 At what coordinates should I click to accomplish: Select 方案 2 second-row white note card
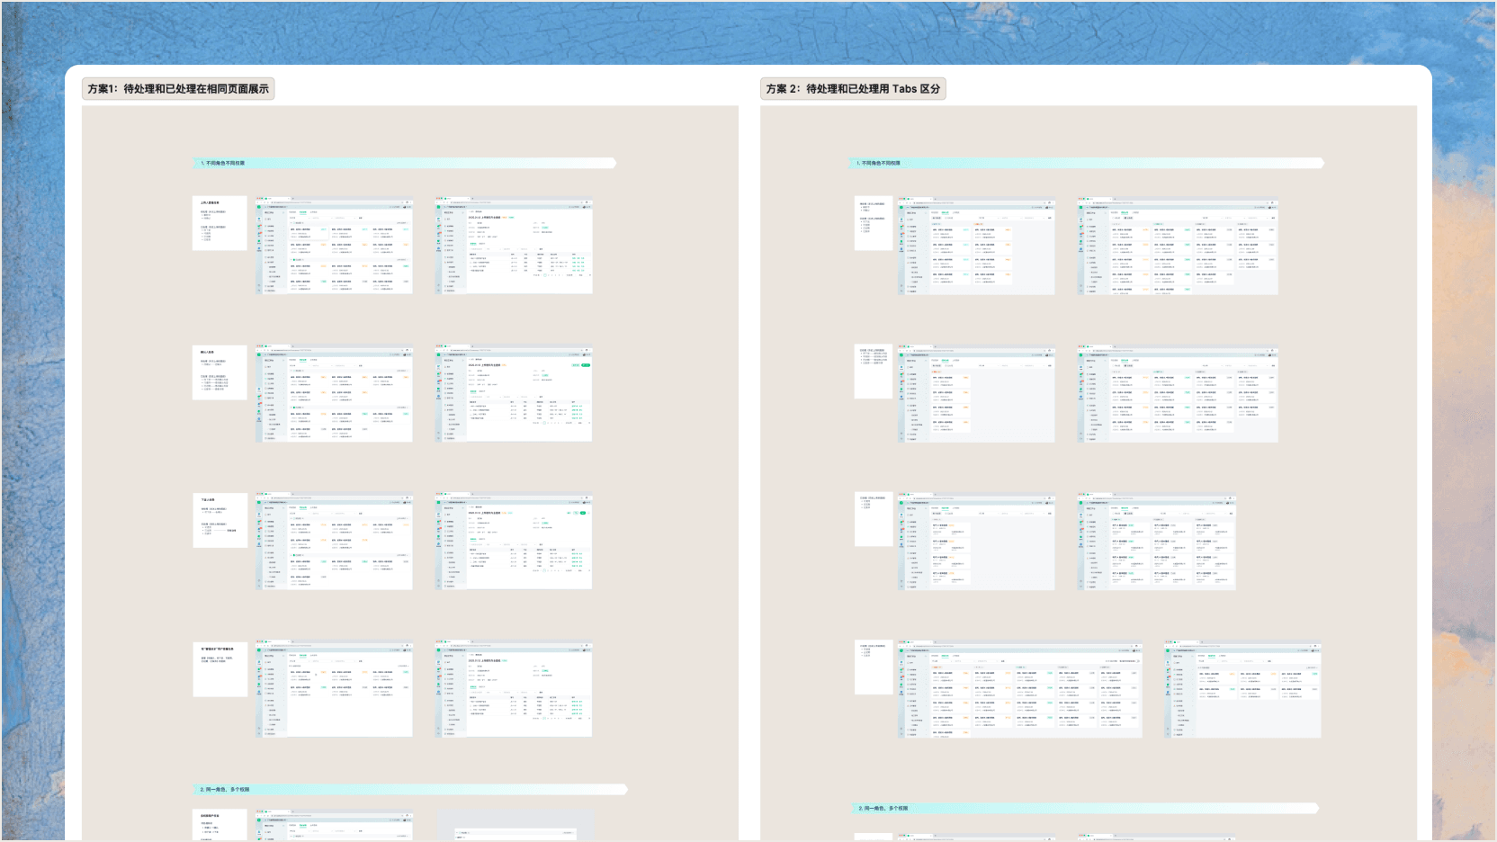click(x=873, y=372)
